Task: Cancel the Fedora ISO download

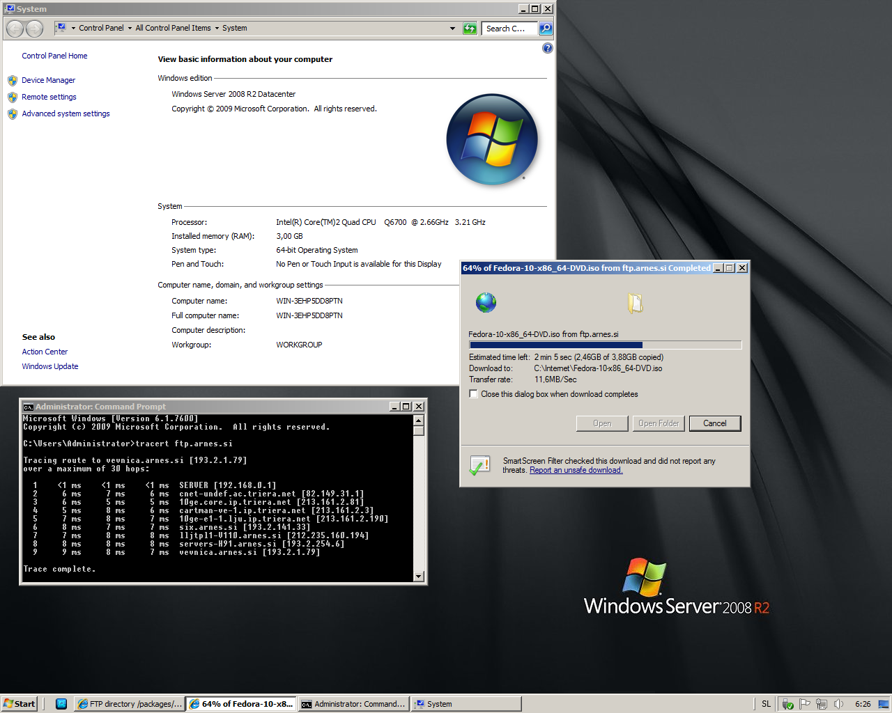Action: pyautogui.click(x=714, y=423)
